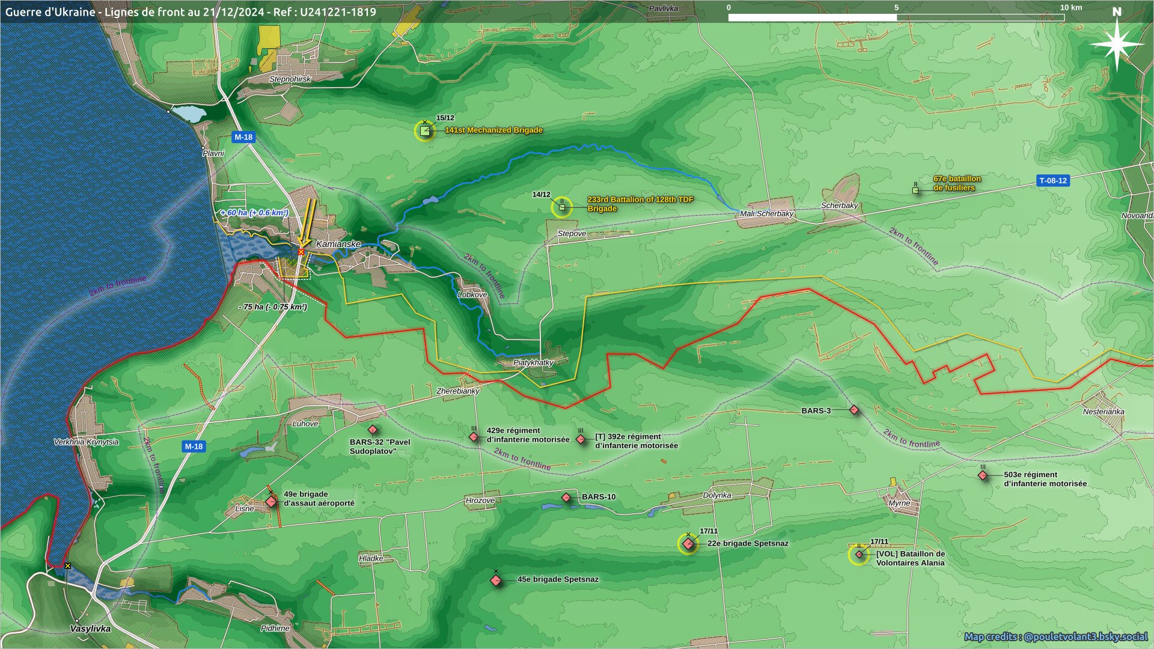1154x649 pixels.
Task: Click the Dolynka village label
Action: point(717,495)
